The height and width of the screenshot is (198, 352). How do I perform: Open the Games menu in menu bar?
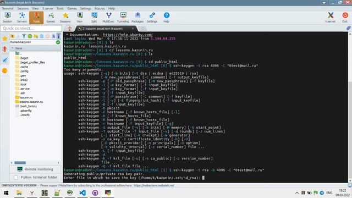point(72,8)
